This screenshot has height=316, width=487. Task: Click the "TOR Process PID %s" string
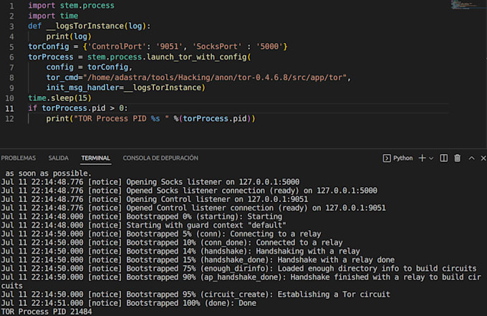tap(121, 118)
